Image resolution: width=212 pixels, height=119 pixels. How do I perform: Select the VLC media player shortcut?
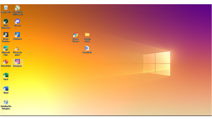(18, 51)
